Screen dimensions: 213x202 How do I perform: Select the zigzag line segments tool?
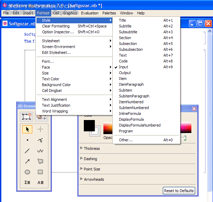[40, 151]
